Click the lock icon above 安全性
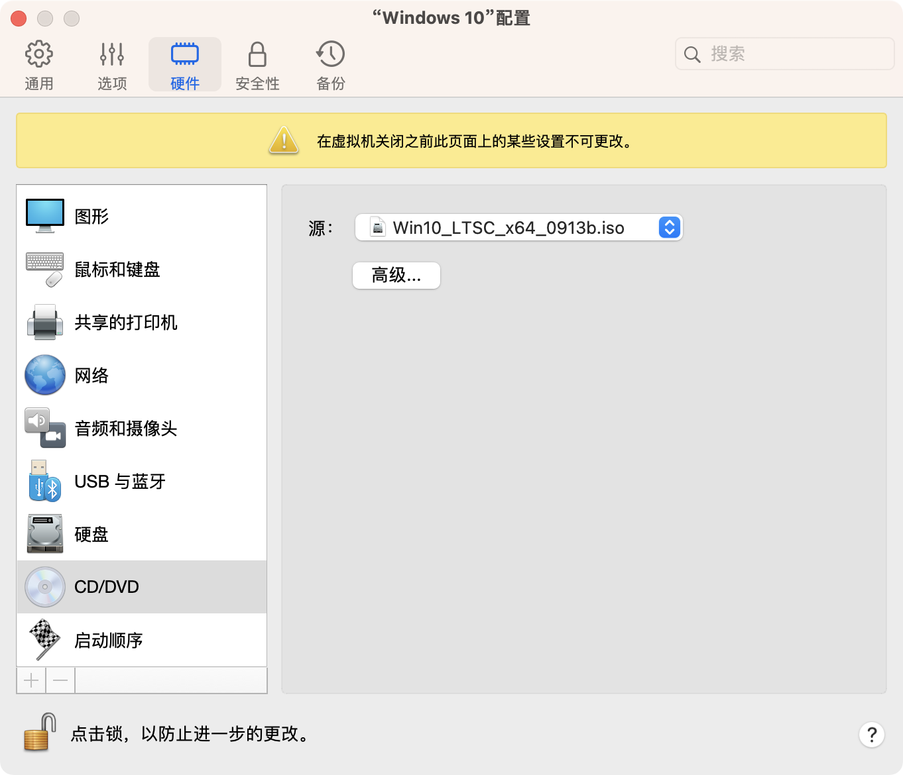Screen dimensions: 903x775 pos(257,54)
